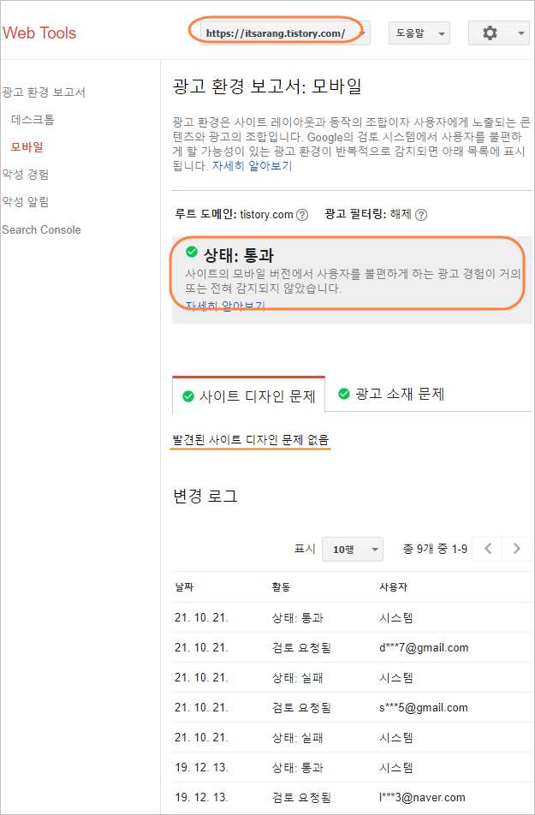Click the 활동 column header
The width and height of the screenshot is (535, 815).
282,586
